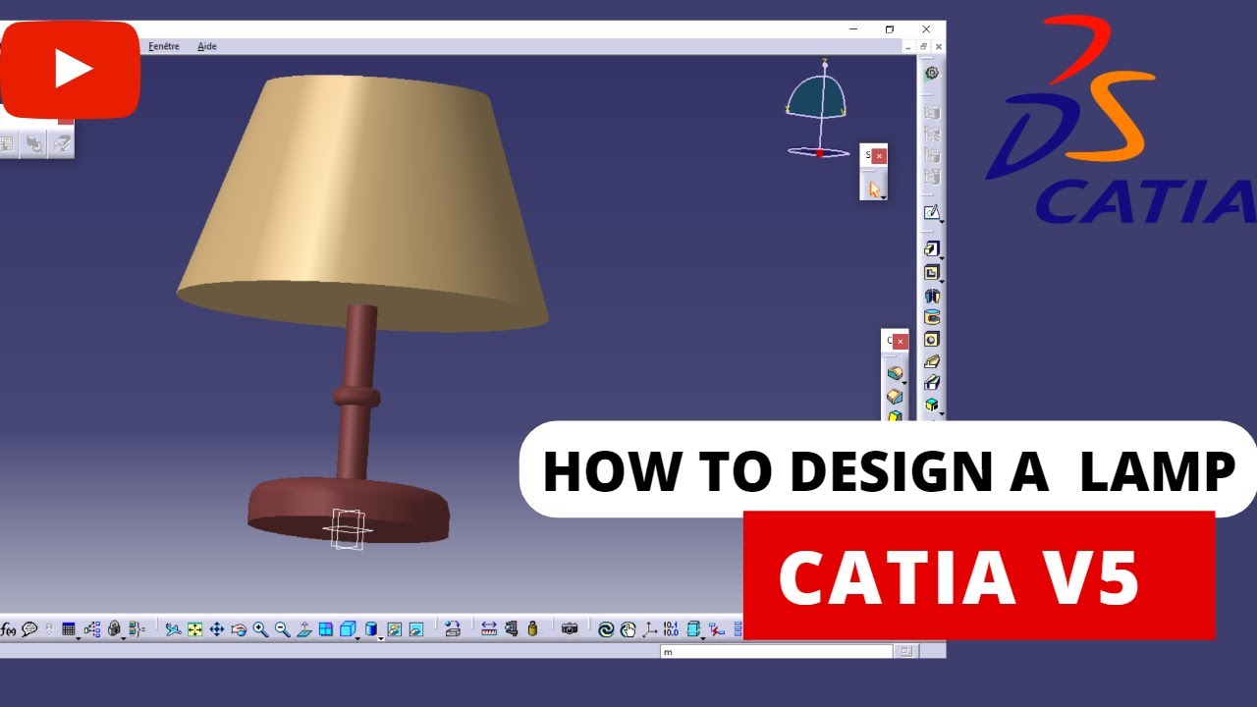Open the Design Table icon
Viewport: 1257px width, 707px height.
(x=68, y=629)
